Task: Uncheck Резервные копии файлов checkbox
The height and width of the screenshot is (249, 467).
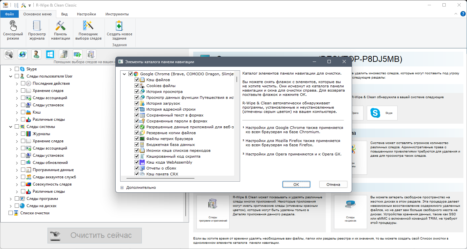Action: pyautogui.click(x=137, y=133)
